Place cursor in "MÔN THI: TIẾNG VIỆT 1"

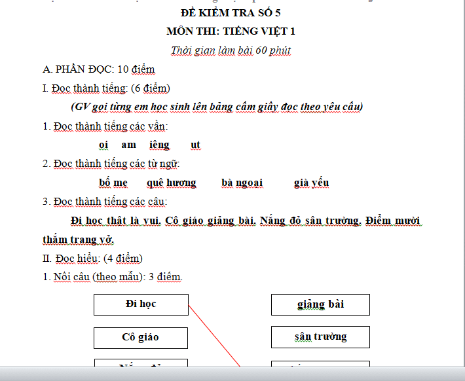tap(231, 31)
